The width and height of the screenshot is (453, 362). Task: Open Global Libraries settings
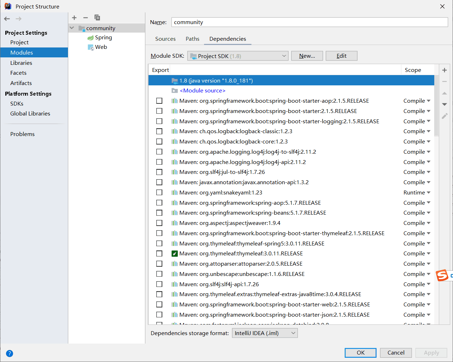[x=30, y=114]
